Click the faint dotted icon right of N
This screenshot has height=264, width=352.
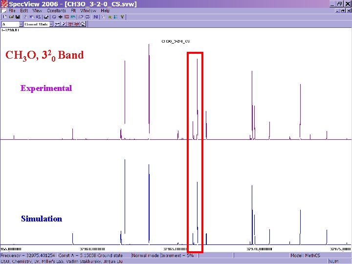[x=103, y=17]
